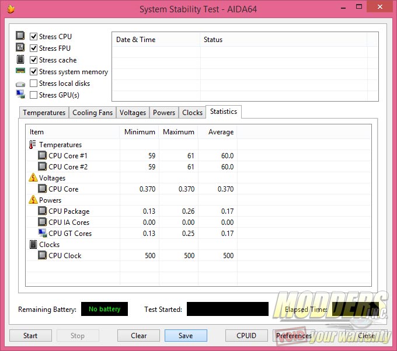Close the AIDA64 window with the X

[380, 7]
